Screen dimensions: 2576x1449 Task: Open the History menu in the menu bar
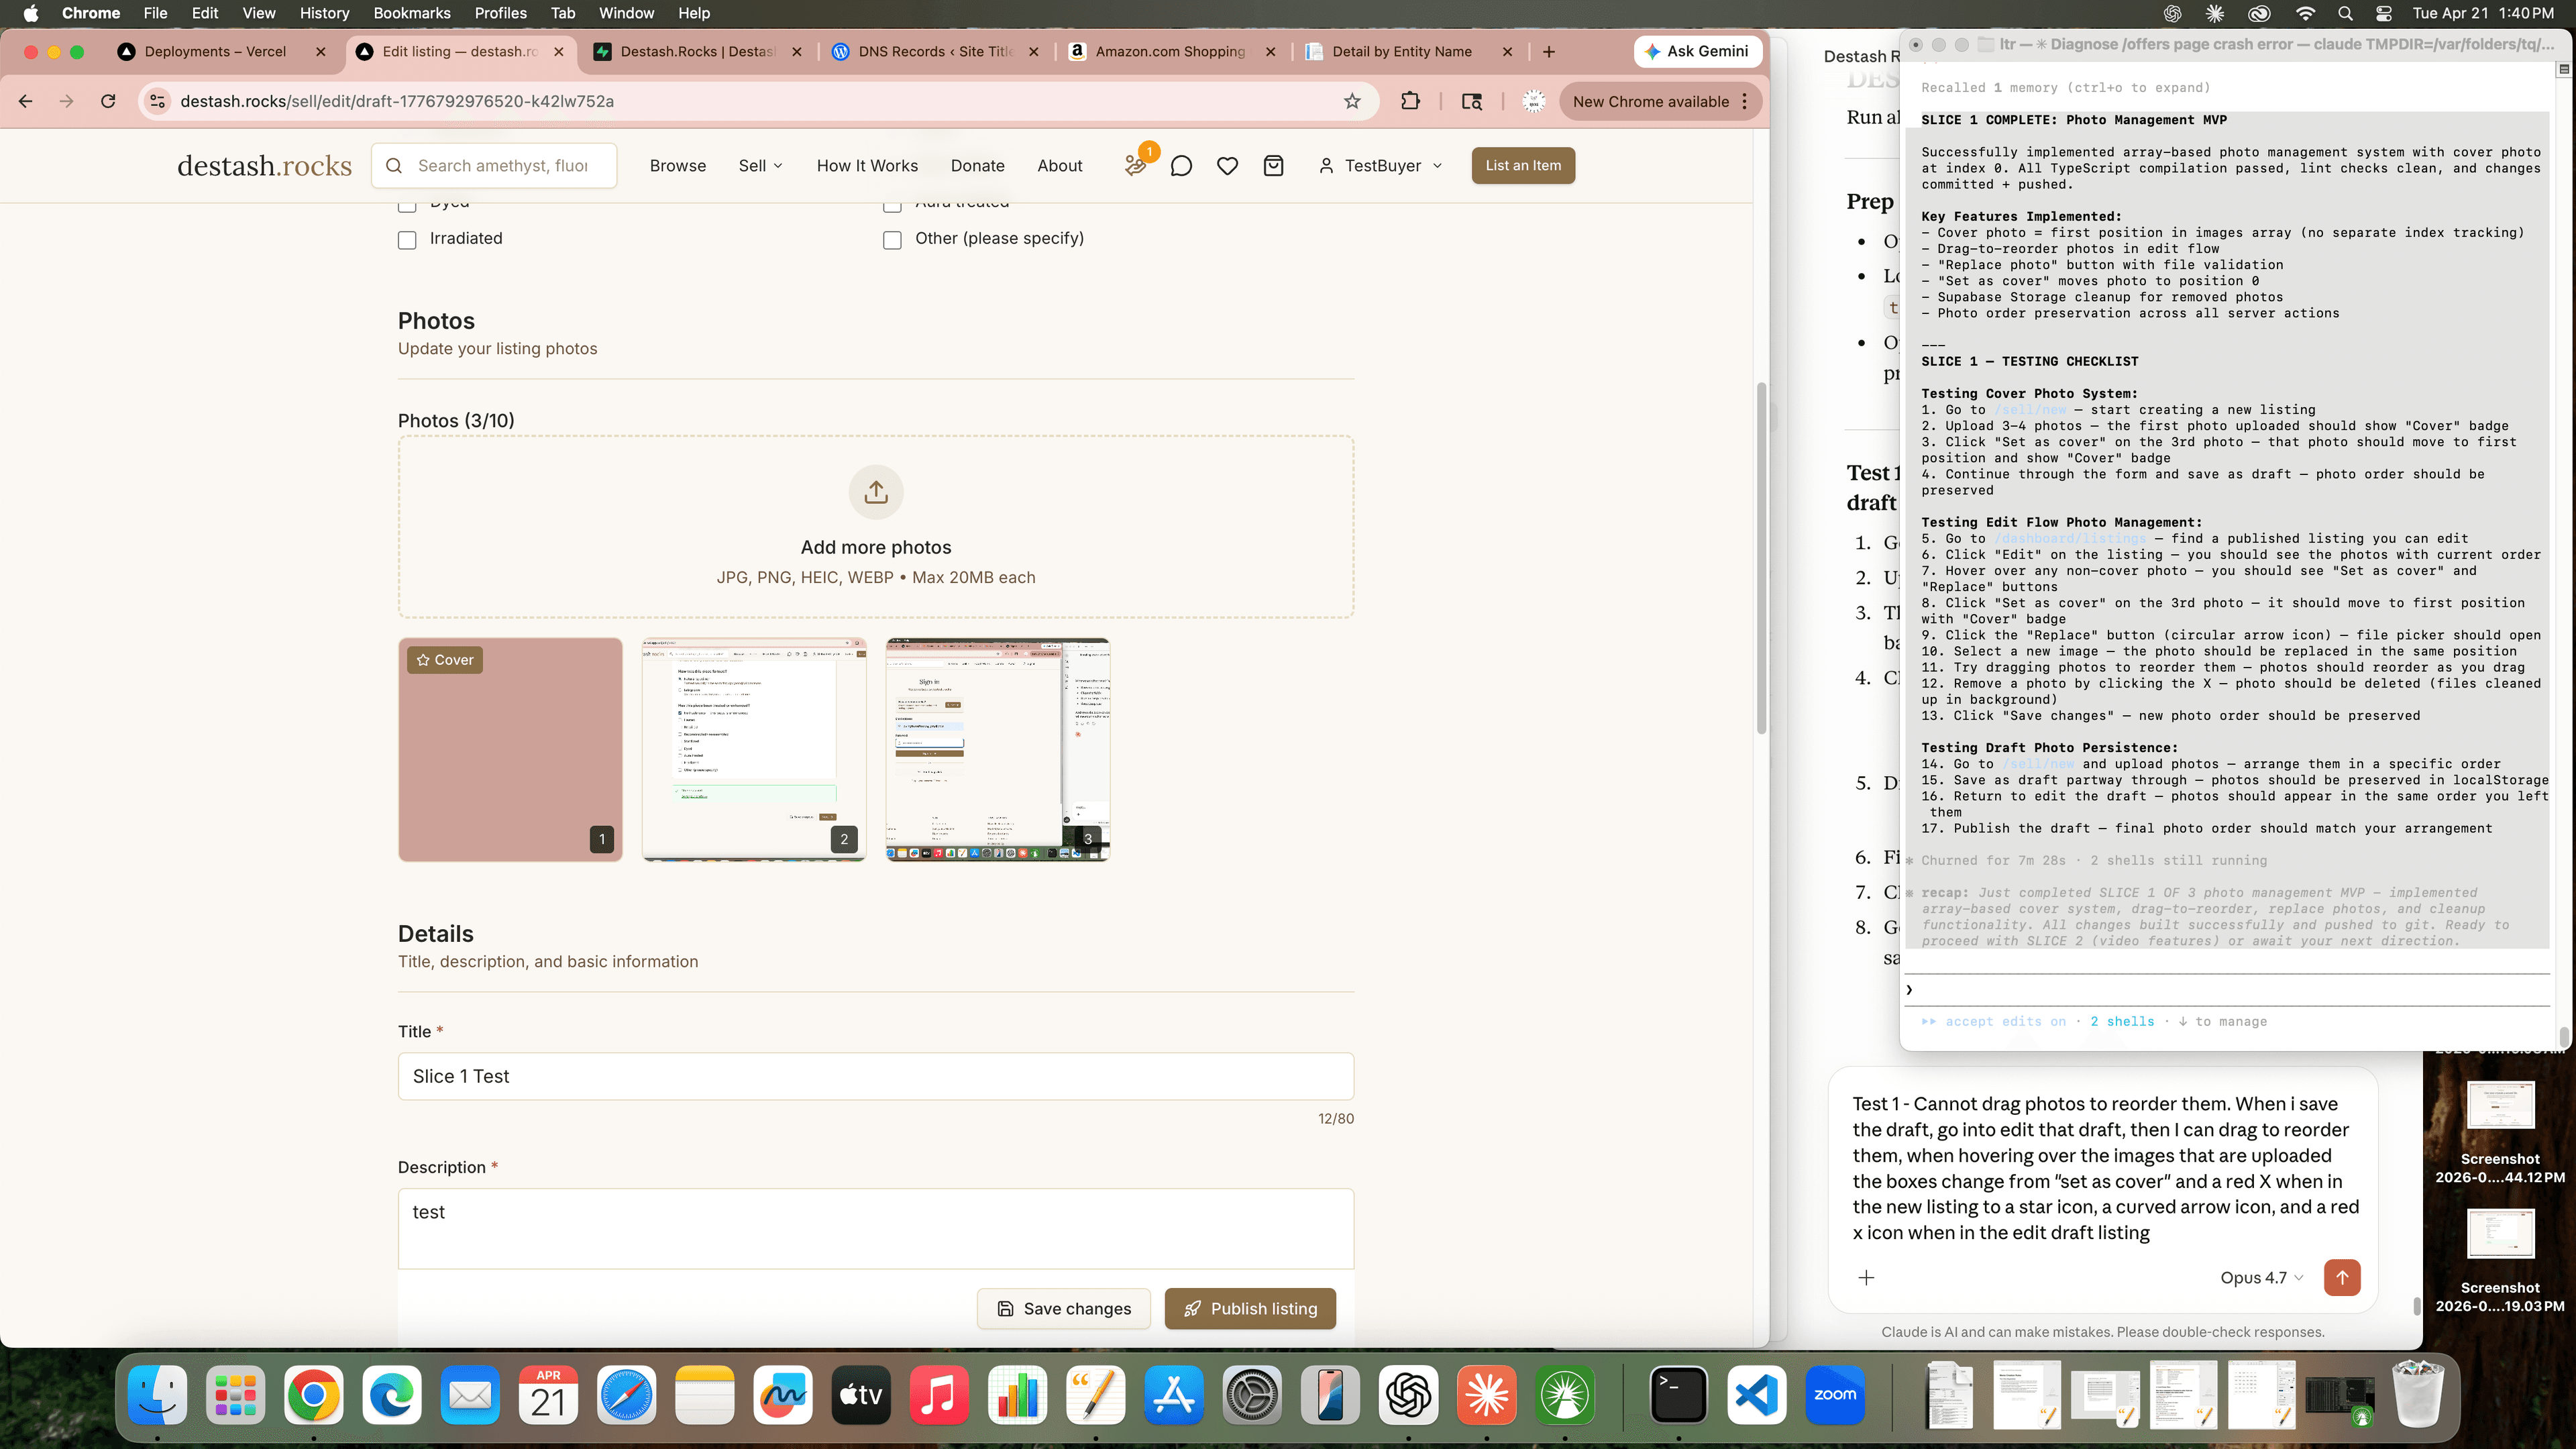[324, 13]
